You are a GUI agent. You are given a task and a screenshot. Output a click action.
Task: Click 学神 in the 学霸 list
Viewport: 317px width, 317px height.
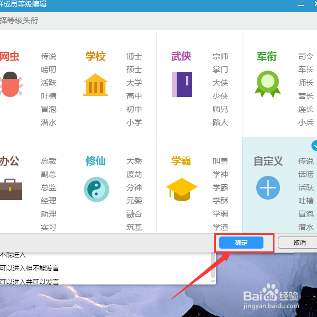click(x=220, y=174)
